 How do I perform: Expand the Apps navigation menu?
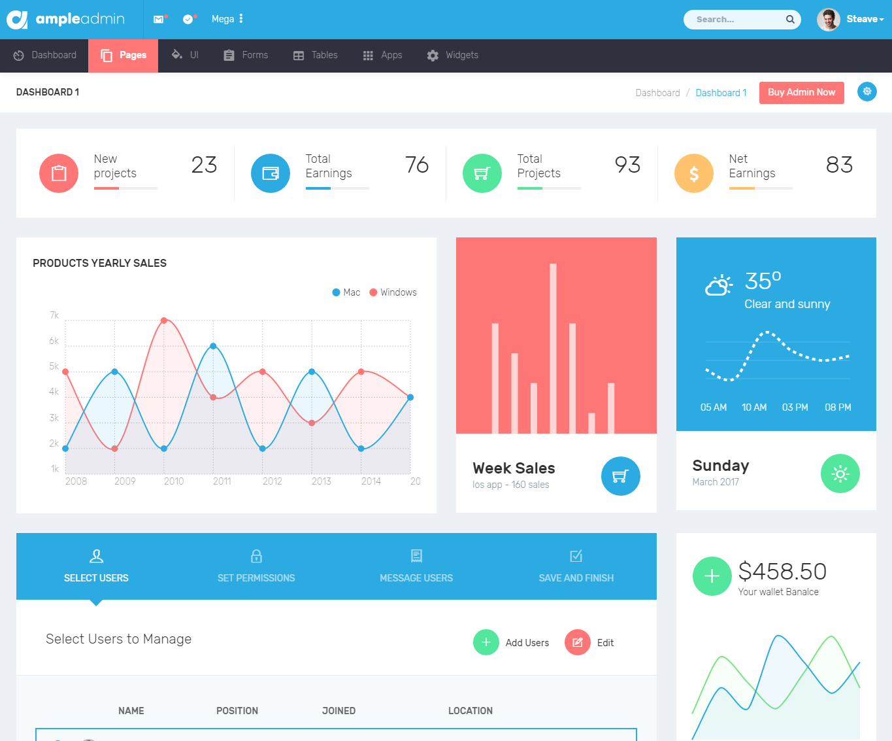coord(383,56)
